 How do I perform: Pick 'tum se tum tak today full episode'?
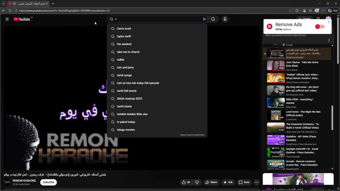pos(157,83)
